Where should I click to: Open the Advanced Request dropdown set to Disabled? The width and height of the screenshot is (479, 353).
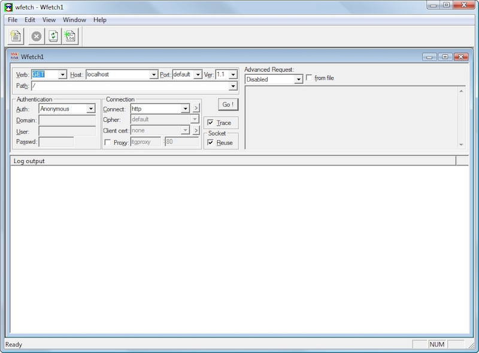tap(298, 79)
